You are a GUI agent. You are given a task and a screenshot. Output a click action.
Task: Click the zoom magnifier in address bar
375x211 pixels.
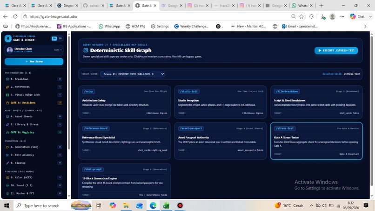[294, 16]
